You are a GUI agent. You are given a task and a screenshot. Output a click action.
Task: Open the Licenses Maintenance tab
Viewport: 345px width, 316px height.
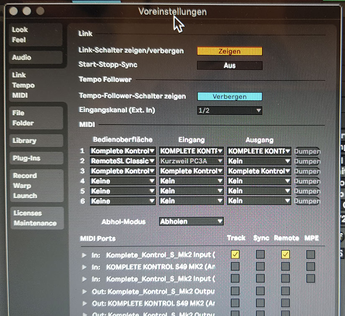click(37, 218)
